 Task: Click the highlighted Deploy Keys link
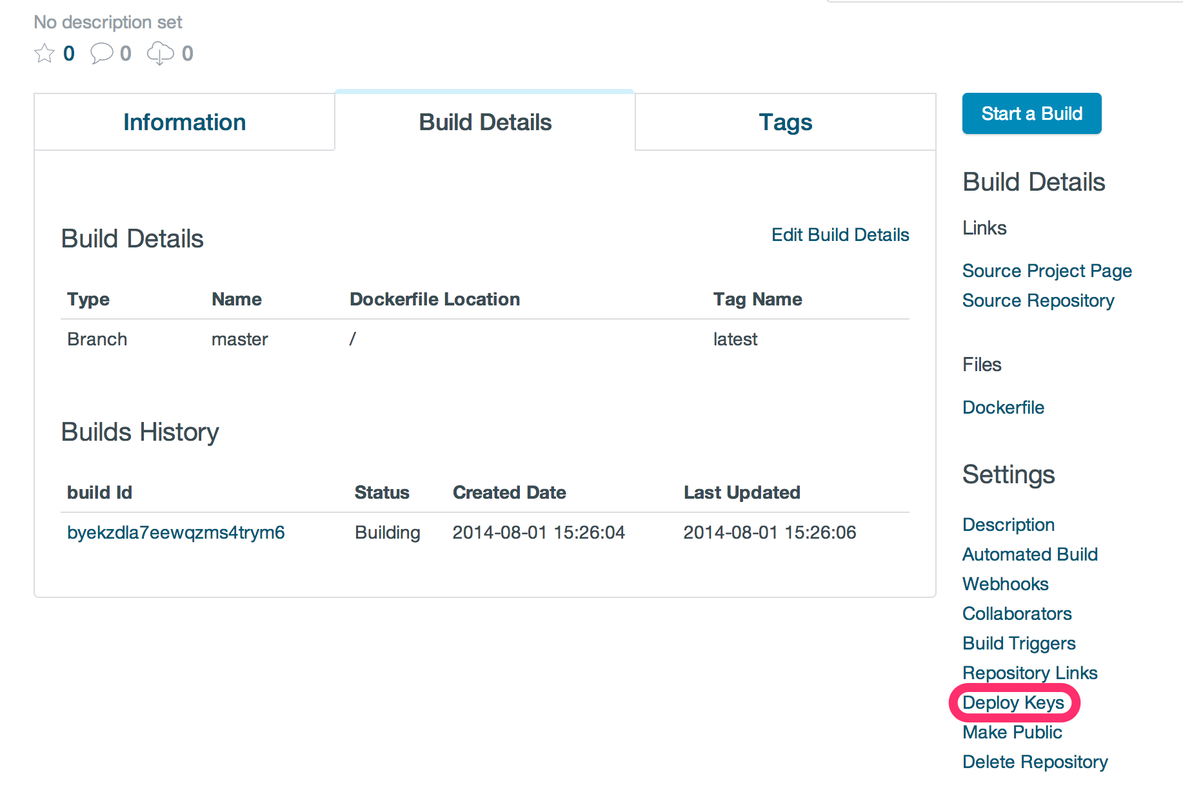(1013, 702)
